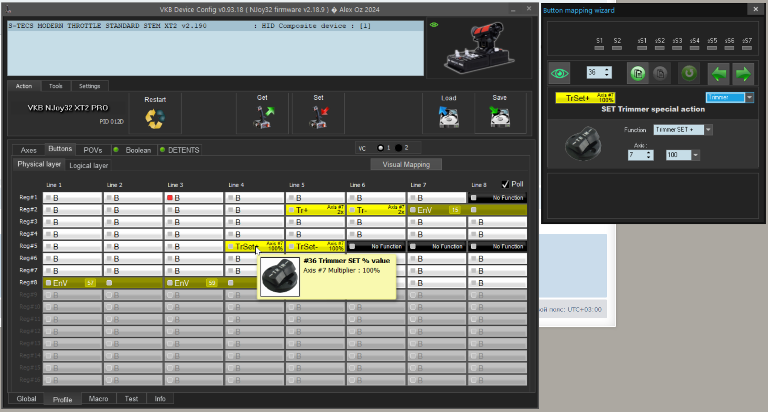
Task: Close the Button mapping wizard window
Action: point(756,9)
